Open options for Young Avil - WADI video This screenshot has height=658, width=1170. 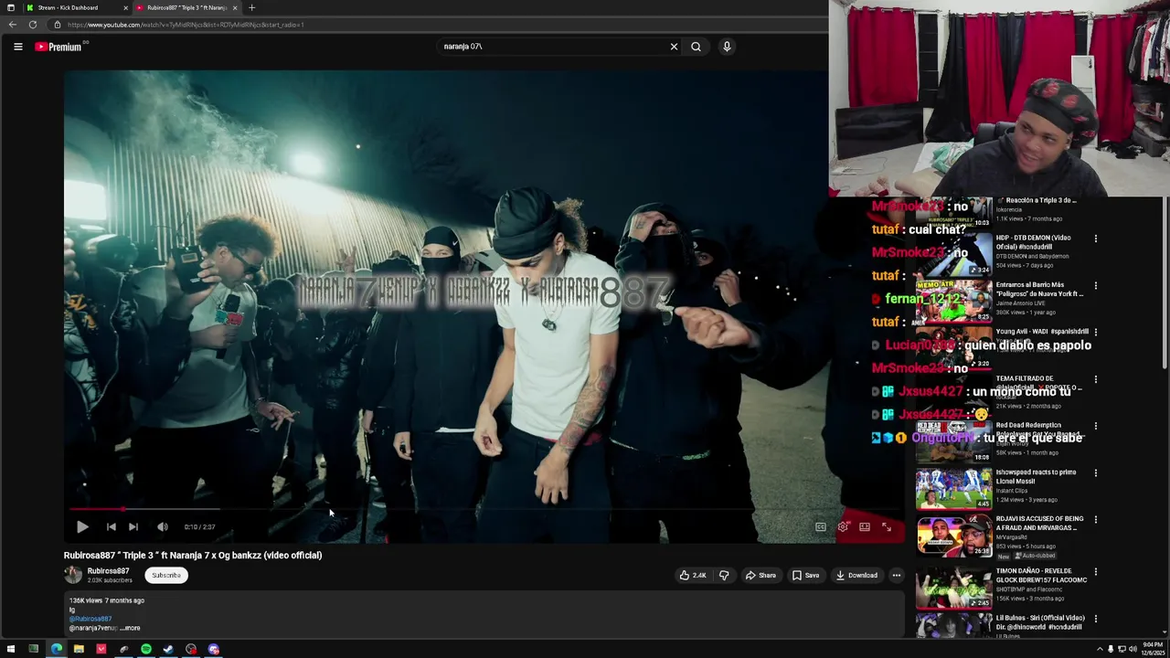1096,333
